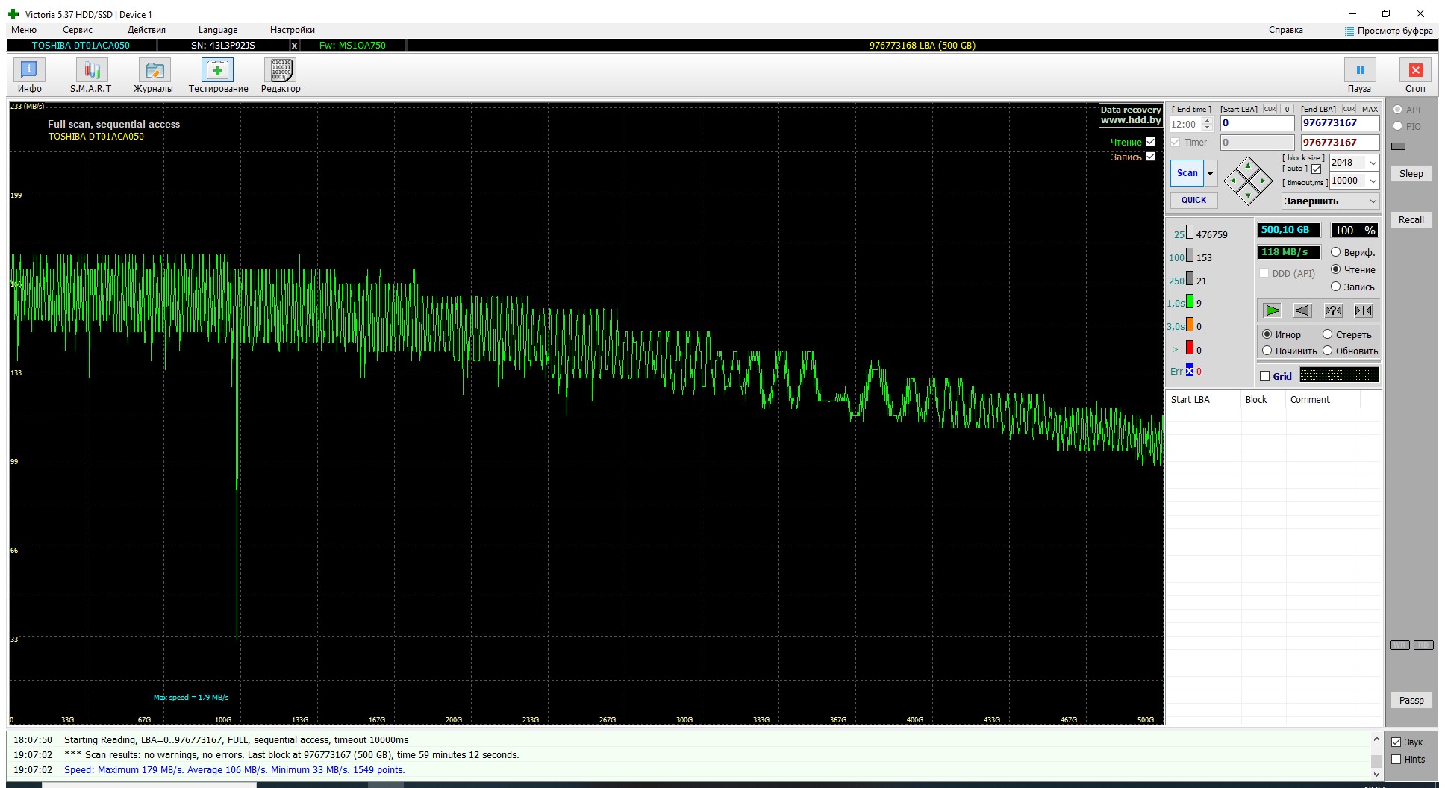
Task: Open Журналы logs panel
Action: point(154,75)
